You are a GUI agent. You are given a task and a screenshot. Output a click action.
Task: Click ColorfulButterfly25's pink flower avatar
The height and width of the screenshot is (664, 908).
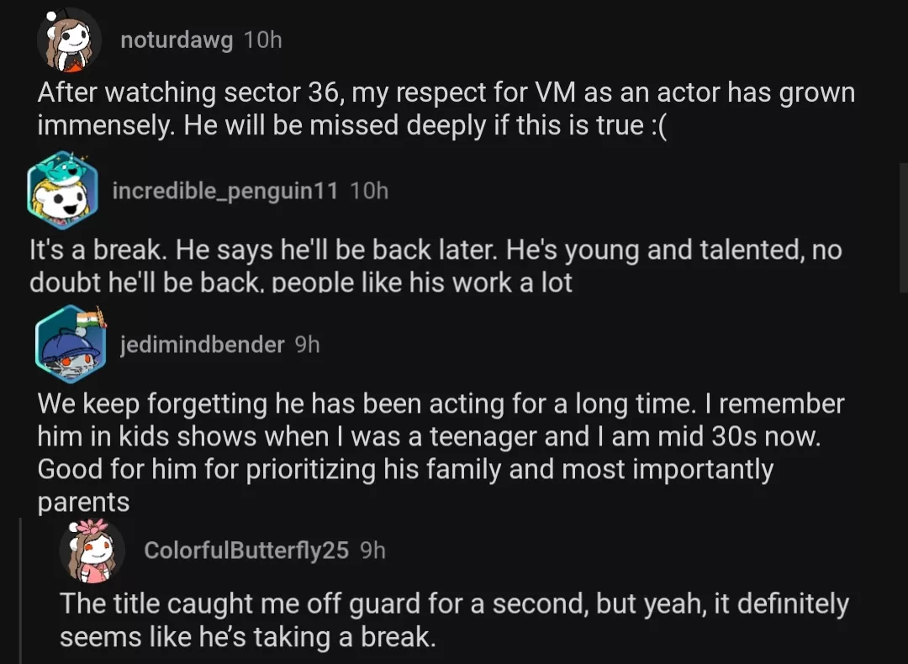click(92, 551)
